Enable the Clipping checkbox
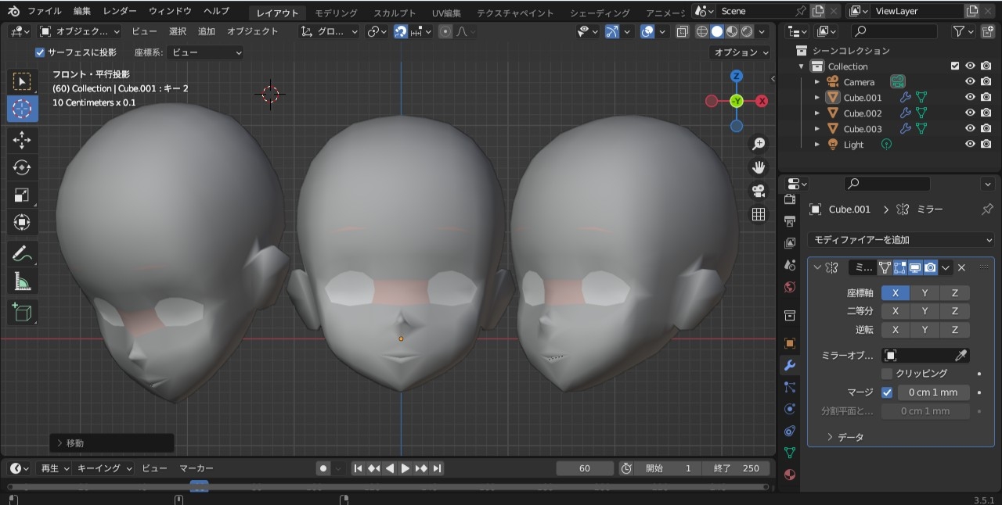Screen dimensions: 1002x505 [887, 374]
